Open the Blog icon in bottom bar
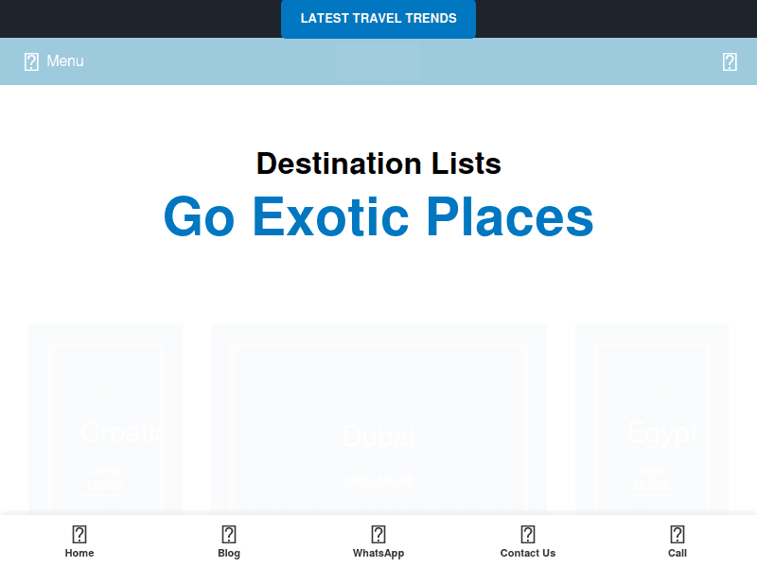Viewport: 757px width, 567px height. coord(229,532)
